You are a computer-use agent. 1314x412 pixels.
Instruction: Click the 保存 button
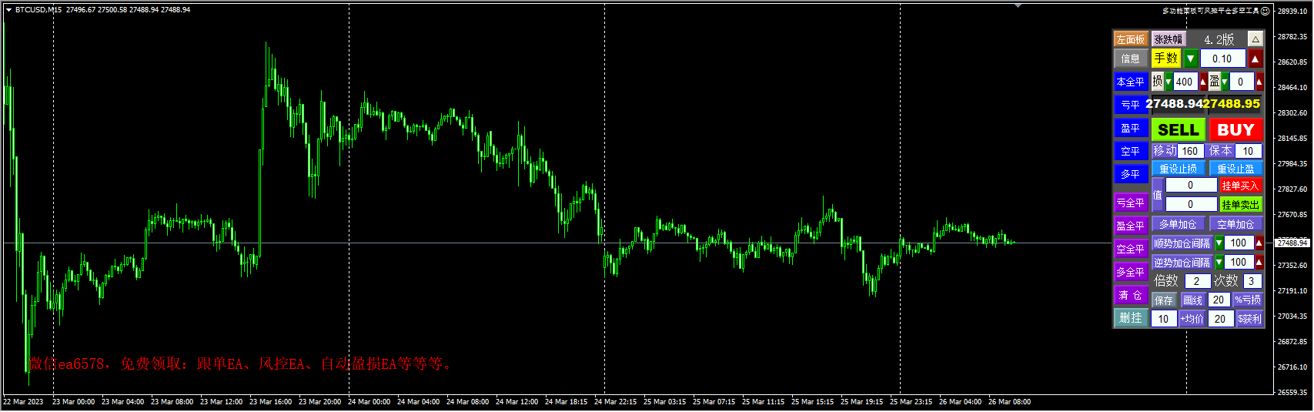tap(1165, 300)
